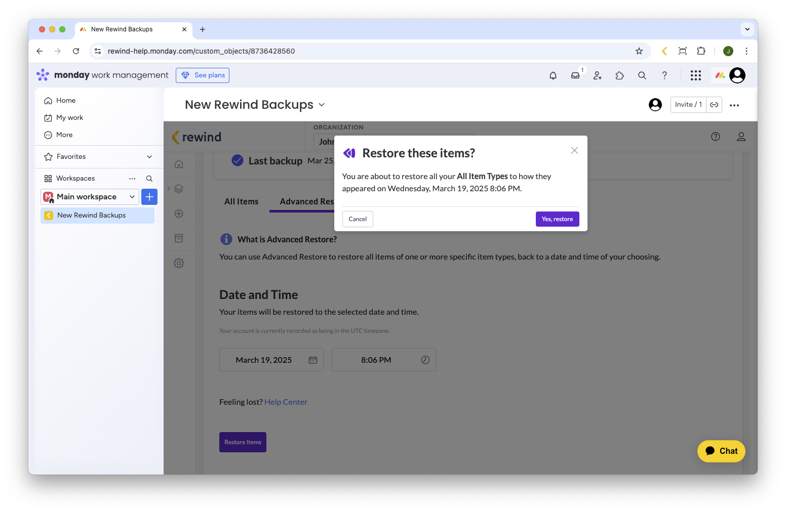Copy link with the chain icon
This screenshot has height=512, width=786.
click(714, 105)
